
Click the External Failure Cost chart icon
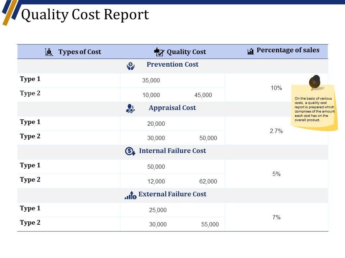pos(130,195)
